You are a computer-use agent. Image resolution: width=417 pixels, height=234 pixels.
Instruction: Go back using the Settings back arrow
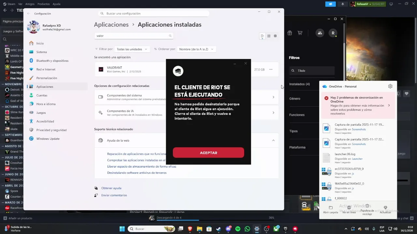point(29,13)
